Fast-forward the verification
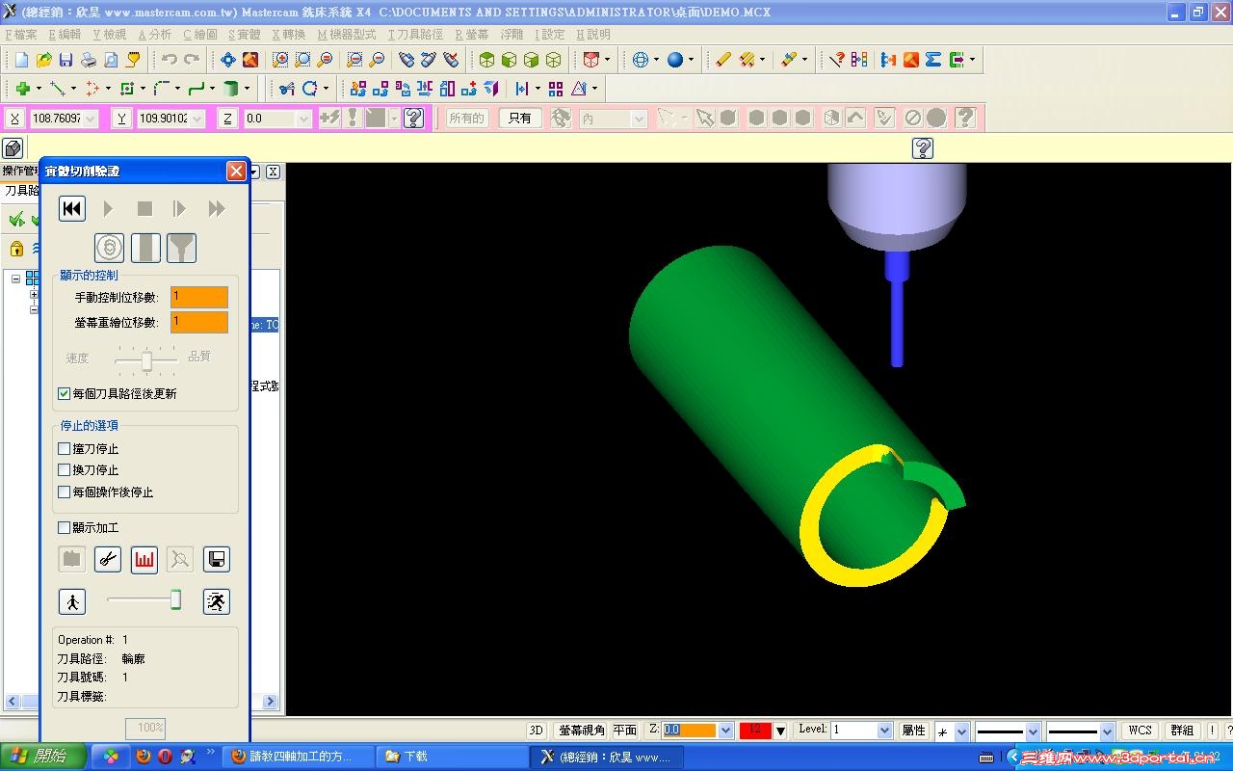 pyautogui.click(x=217, y=208)
